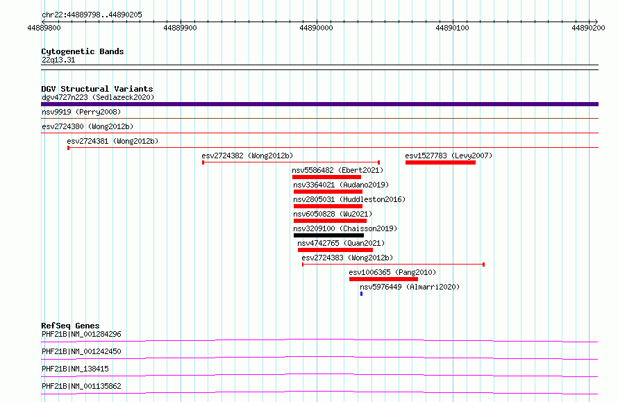This screenshot has height=402, width=618.
Task: Select the dark purple dgv4727n223 variant bar
Action: tap(319, 104)
